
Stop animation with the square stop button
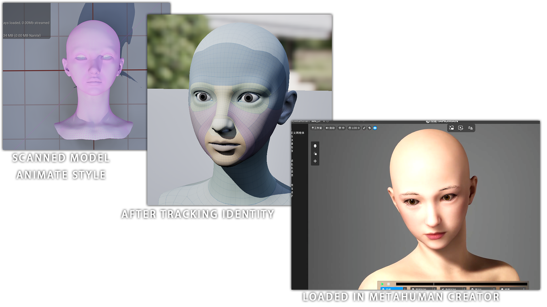tap(388, 284)
